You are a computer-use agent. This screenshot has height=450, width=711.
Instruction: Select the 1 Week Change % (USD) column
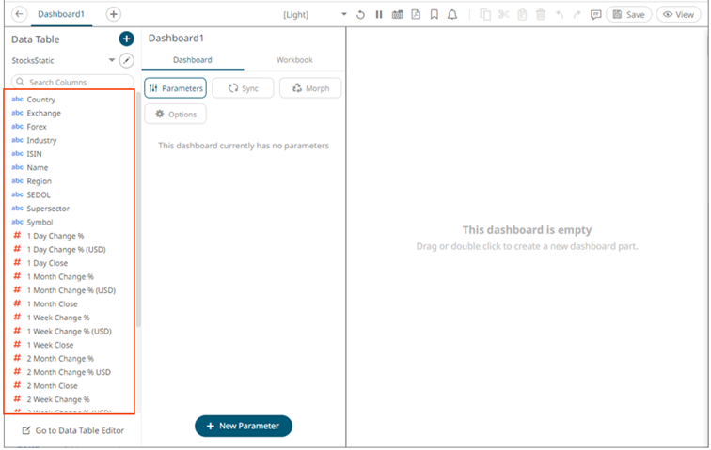coord(69,331)
